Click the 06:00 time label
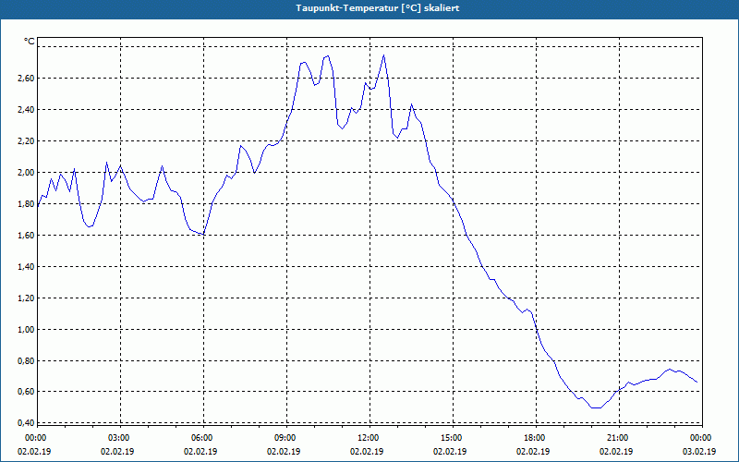Screen dimensions: 739x462 pos(200,438)
